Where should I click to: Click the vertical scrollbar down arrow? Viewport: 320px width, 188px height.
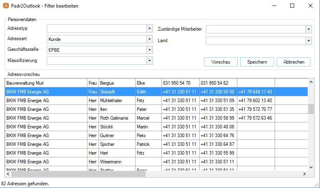[x=311, y=168]
